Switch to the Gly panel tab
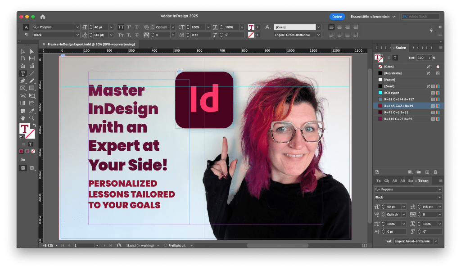Image resolution: width=461 pixels, height=270 pixels. click(386, 181)
